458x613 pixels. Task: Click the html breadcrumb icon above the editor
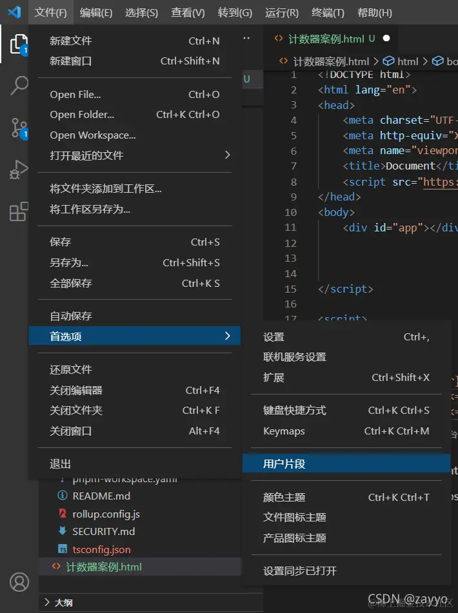(x=390, y=61)
